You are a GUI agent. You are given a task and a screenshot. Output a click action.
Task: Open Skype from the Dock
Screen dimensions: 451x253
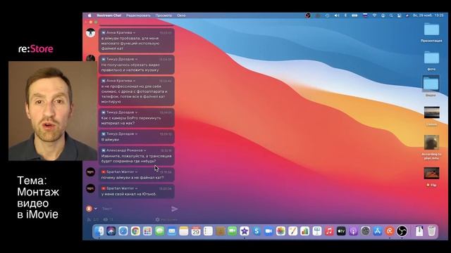pyautogui.click(x=257, y=231)
